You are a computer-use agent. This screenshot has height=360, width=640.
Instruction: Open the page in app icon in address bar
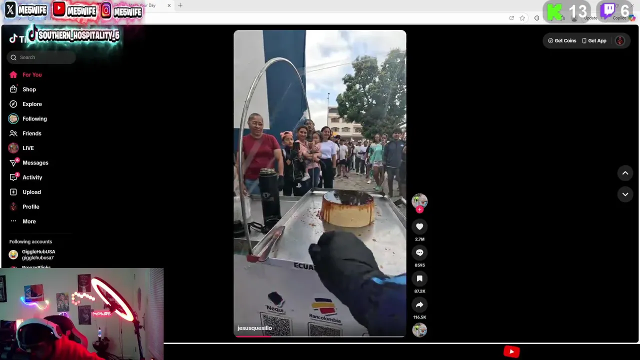[511, 18]
